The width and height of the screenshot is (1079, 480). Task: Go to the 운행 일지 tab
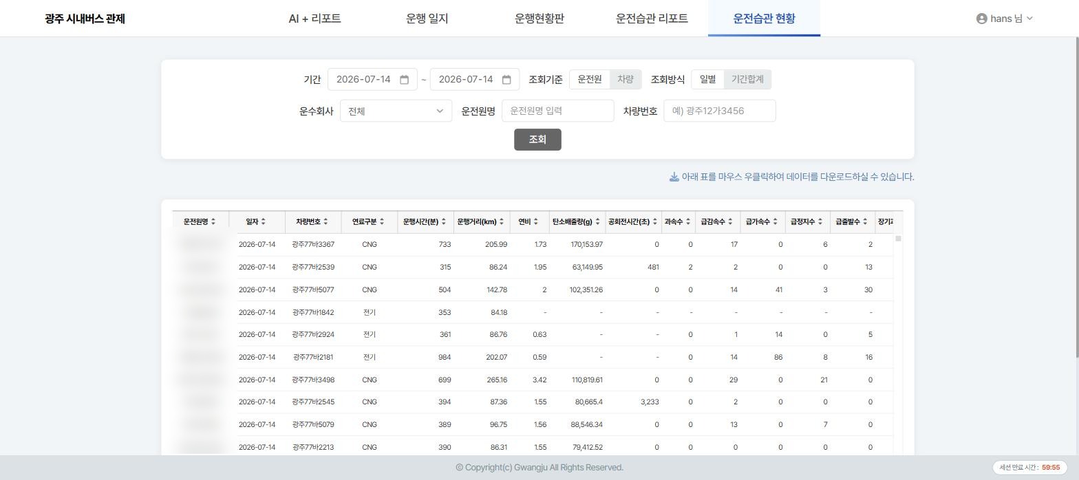(x=427, y=19)
